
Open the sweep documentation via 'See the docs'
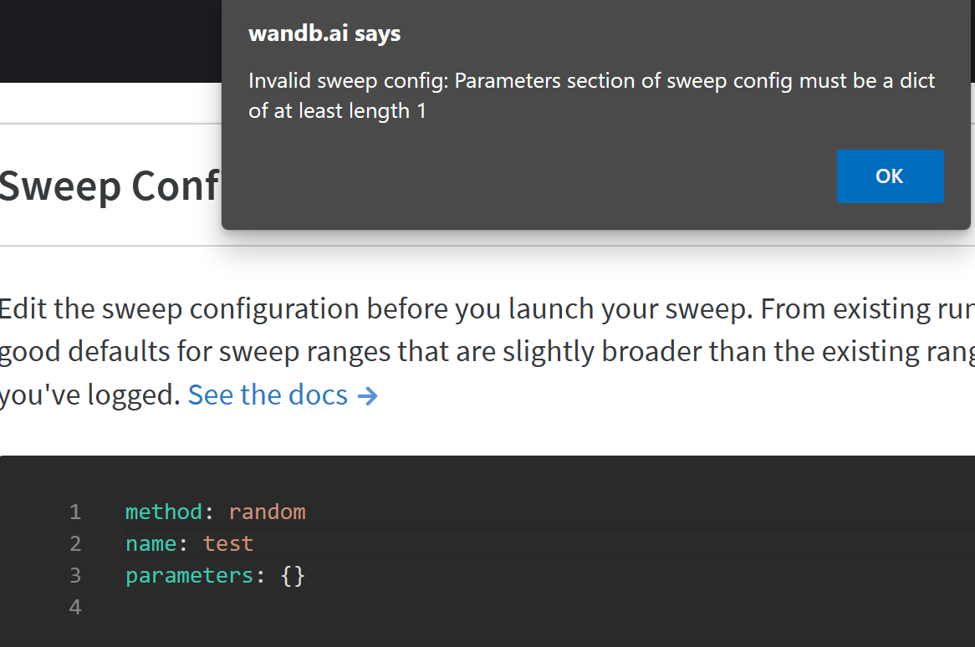click(x=266, y=394)
